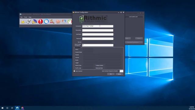Click the blue clock toolbar icon
This screenshot has width=195, height=110.
(46, 21)
